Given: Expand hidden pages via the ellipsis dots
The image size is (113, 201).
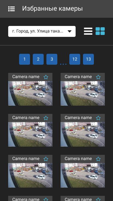Looking at the screenshot, I should (x=63, y=64).
